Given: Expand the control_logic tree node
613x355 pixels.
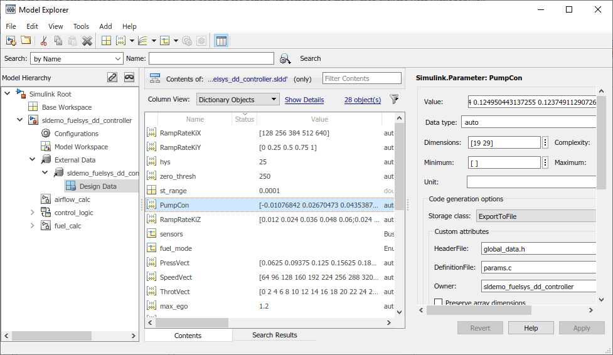Looking at the screenshot, I should point(33,213).
